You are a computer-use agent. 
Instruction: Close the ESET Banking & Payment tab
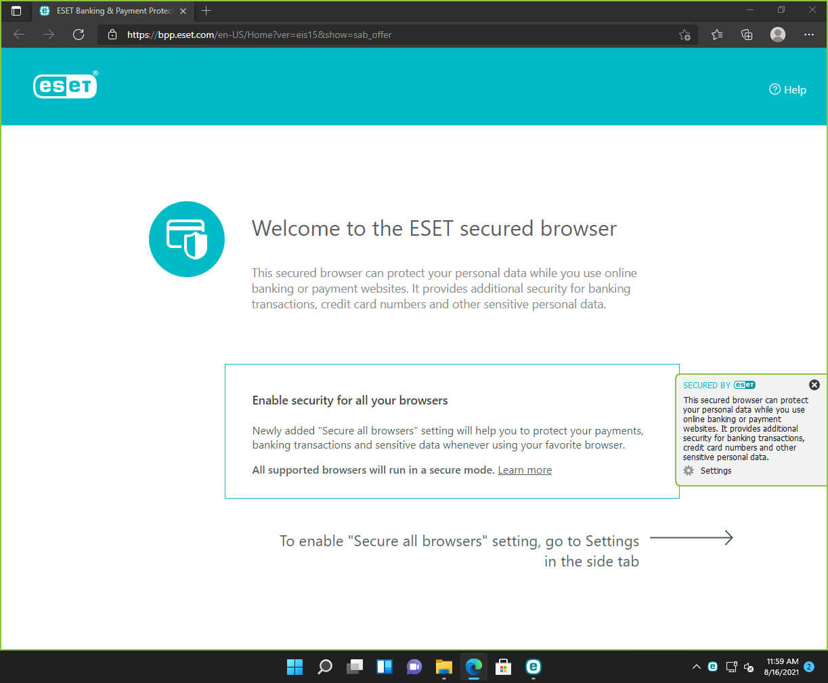pyautogui.click(x=183, y=11)
